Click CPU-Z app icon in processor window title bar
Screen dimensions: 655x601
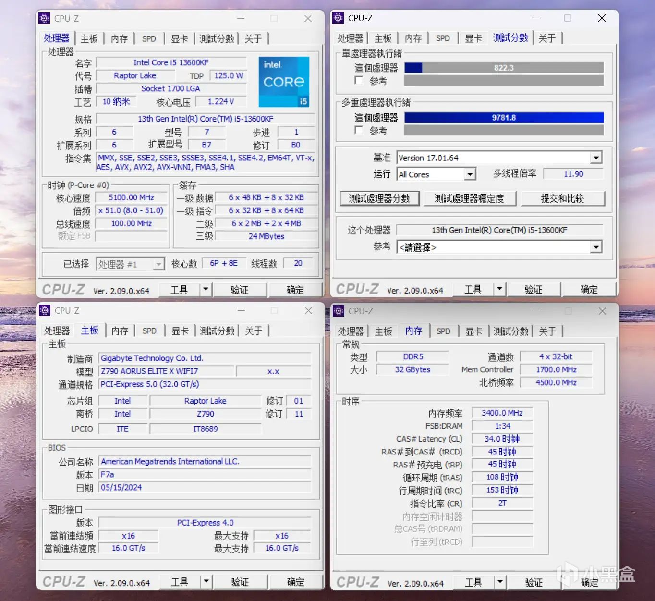point(44,18)
